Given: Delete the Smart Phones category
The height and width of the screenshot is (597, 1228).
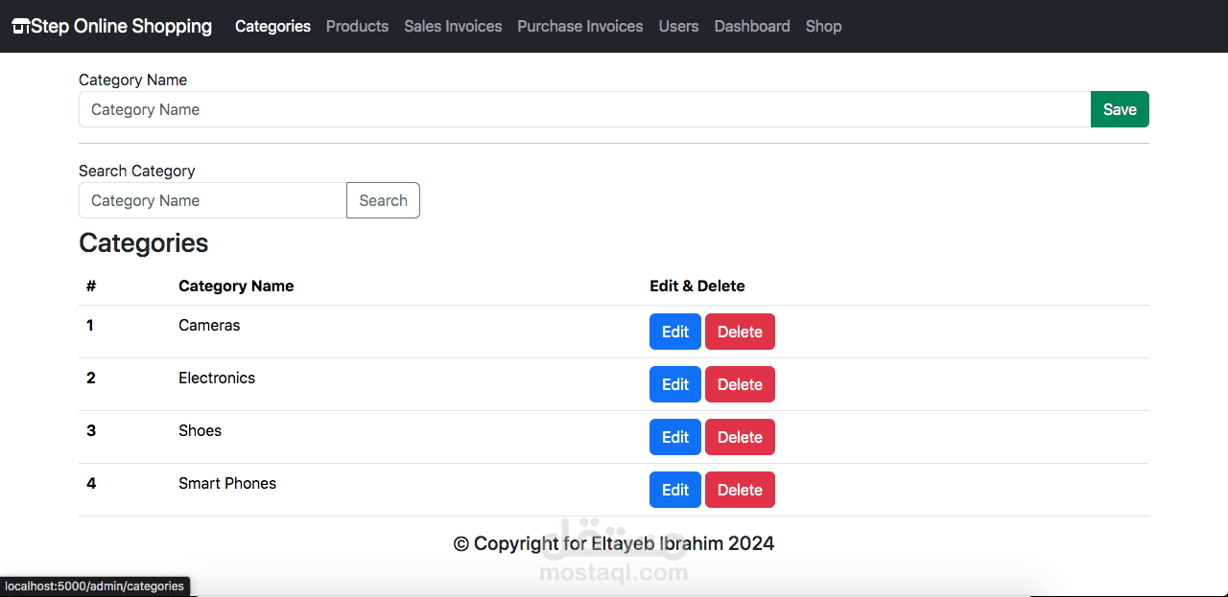Looking at the screenshot, I should [x=740, y=490].
